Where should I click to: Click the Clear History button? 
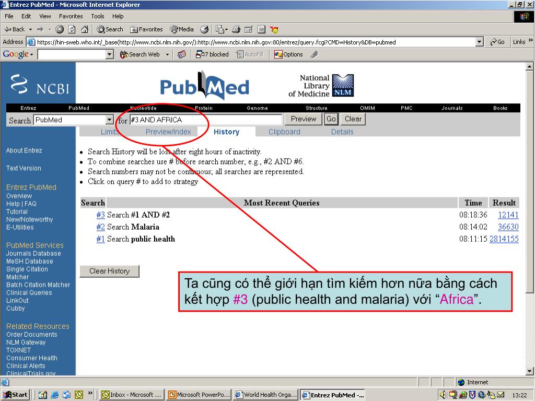(109, 271)
